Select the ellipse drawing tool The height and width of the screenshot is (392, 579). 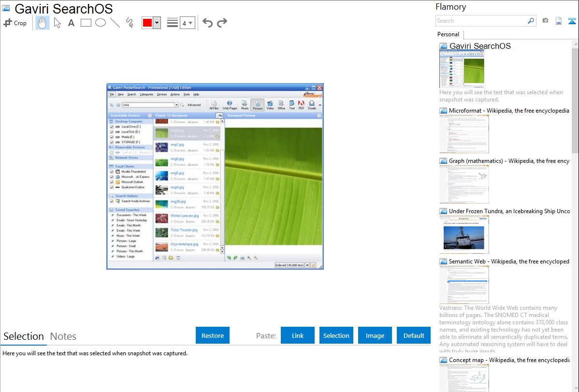pyautogui.click(x=101, y=23)
